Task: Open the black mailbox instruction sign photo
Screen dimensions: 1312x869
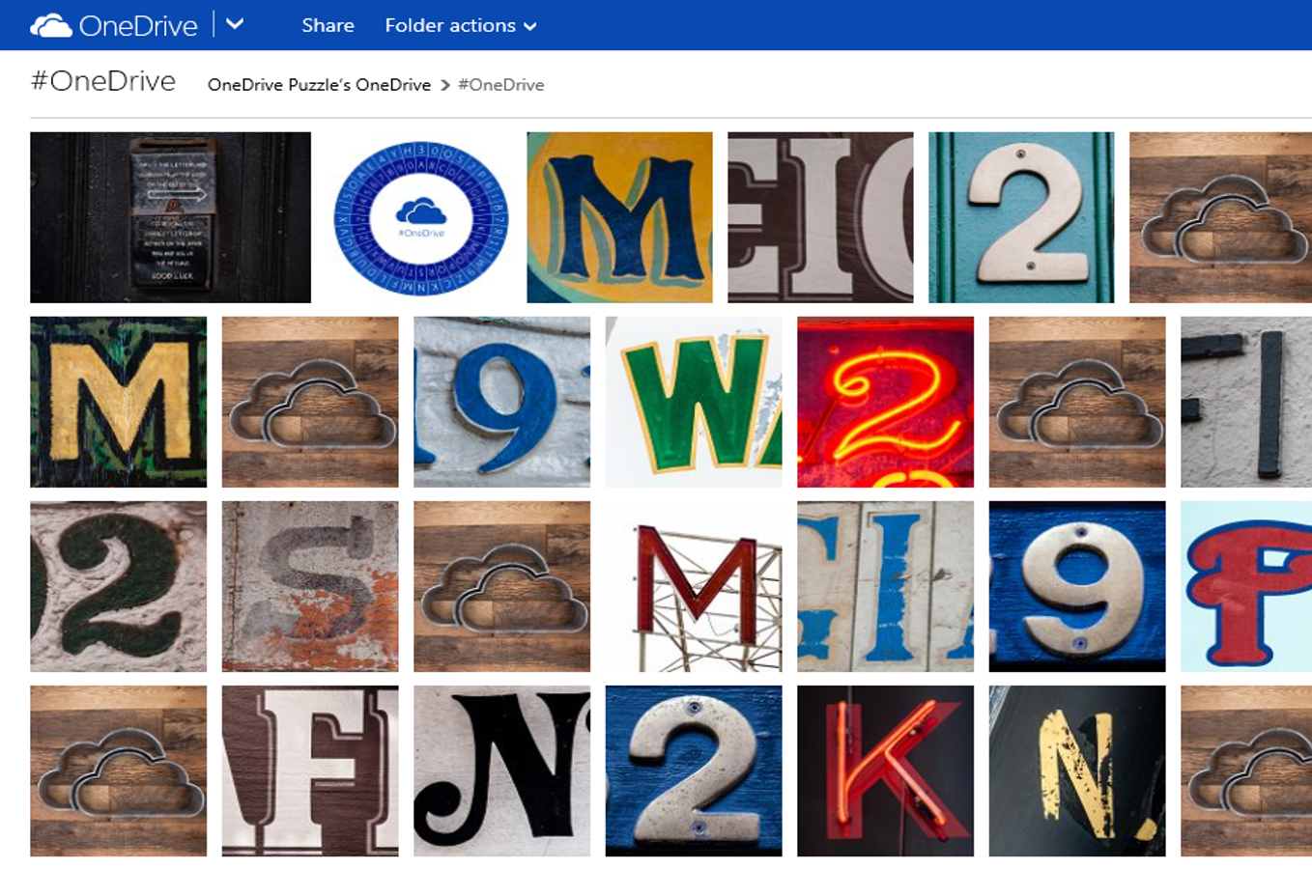Action: [x=170, y=217]
